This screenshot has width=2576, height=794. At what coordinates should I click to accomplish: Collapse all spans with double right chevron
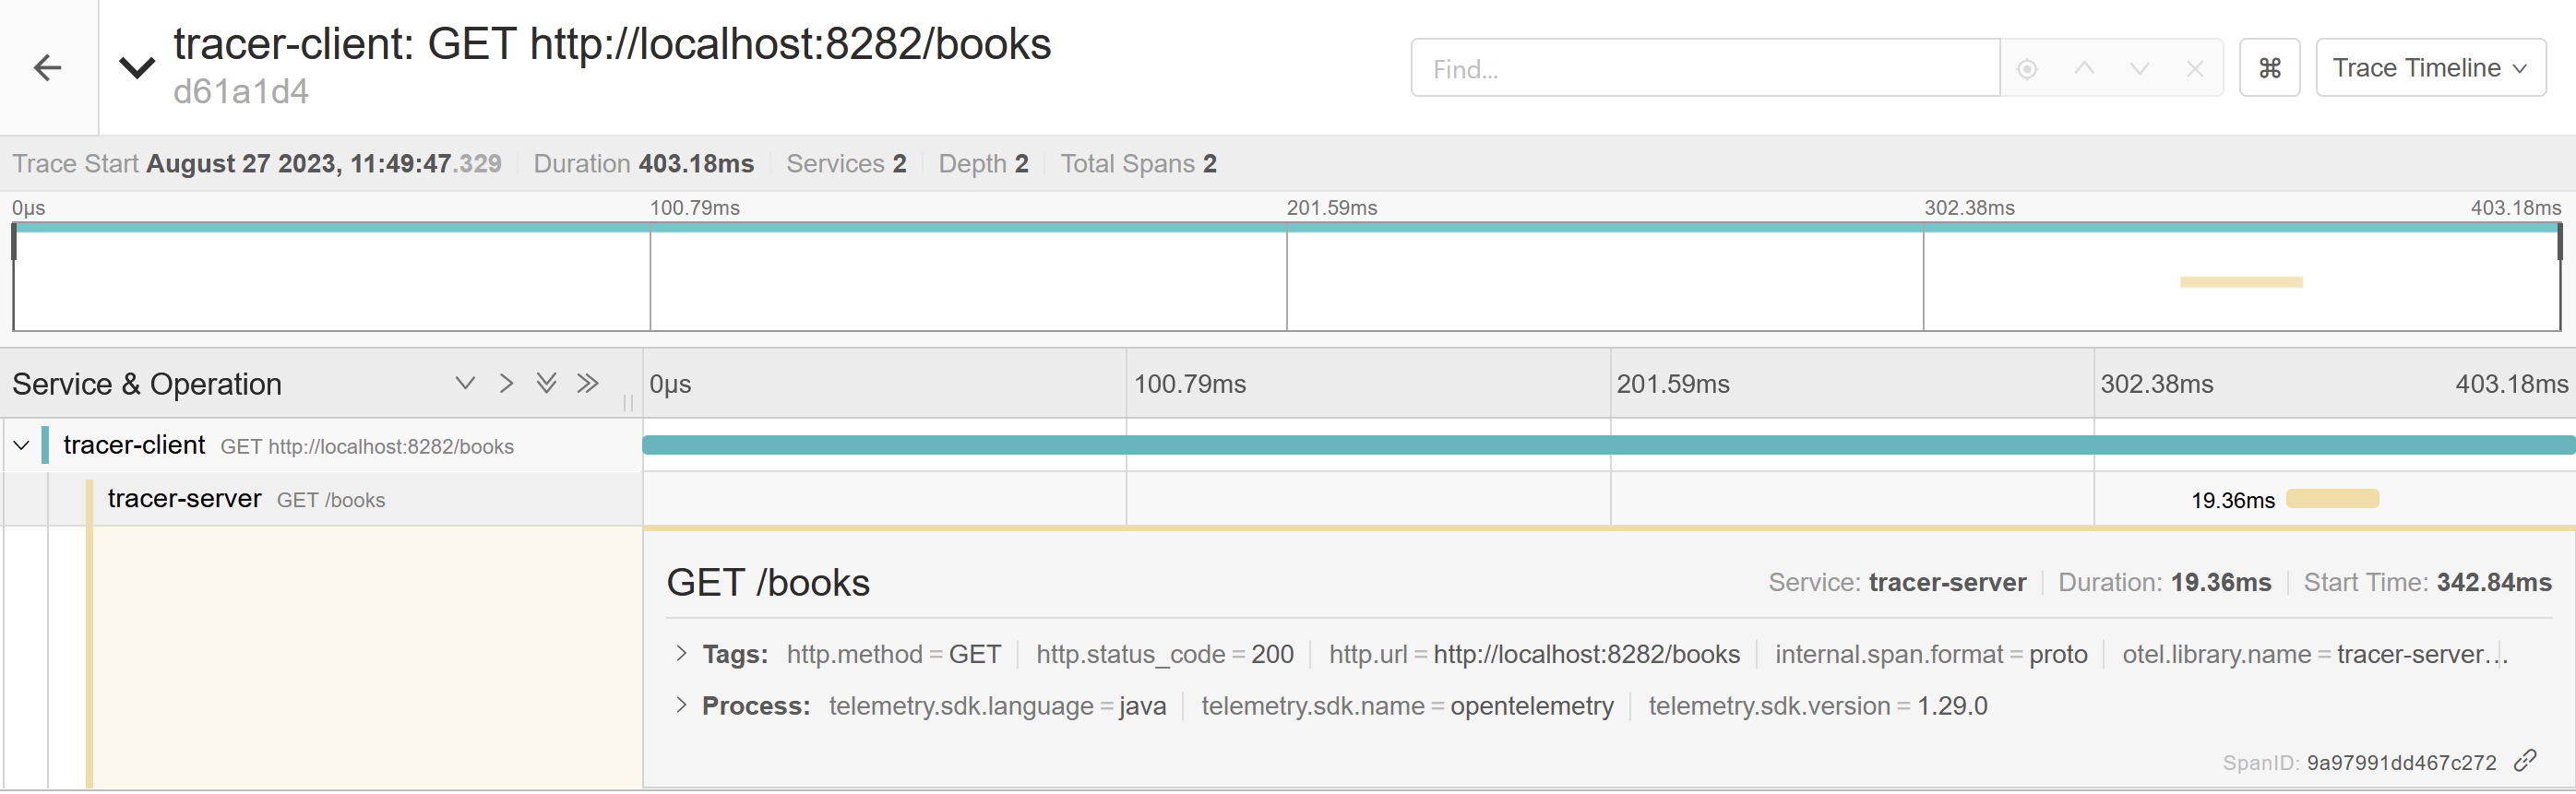point(588,383)
